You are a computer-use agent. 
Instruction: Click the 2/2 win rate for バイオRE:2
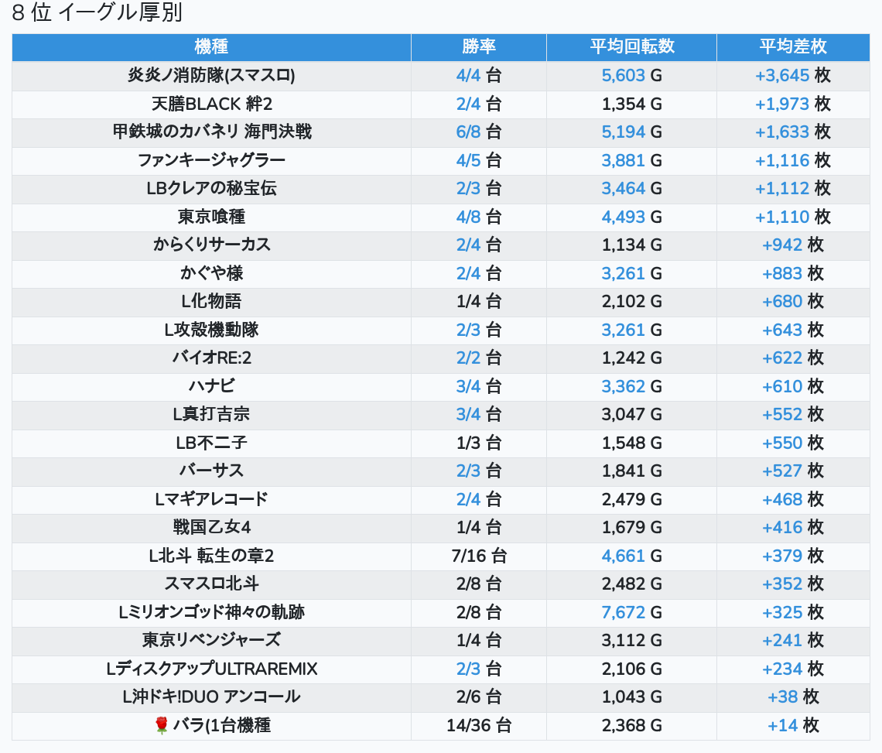pos(478,358)
